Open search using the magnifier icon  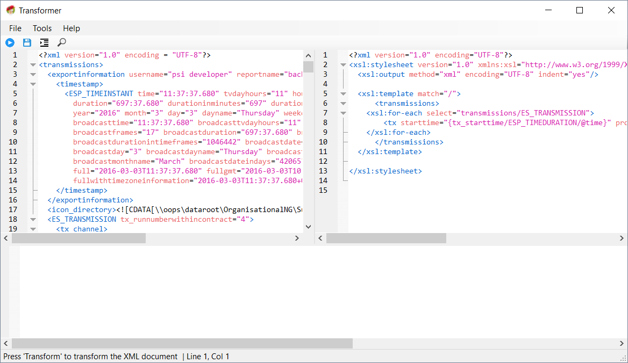click(61, 42)
